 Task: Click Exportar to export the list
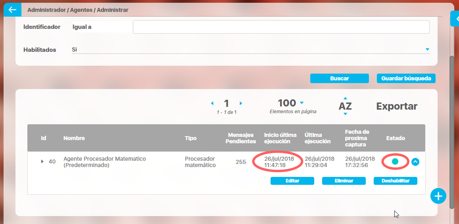[396, 106]
